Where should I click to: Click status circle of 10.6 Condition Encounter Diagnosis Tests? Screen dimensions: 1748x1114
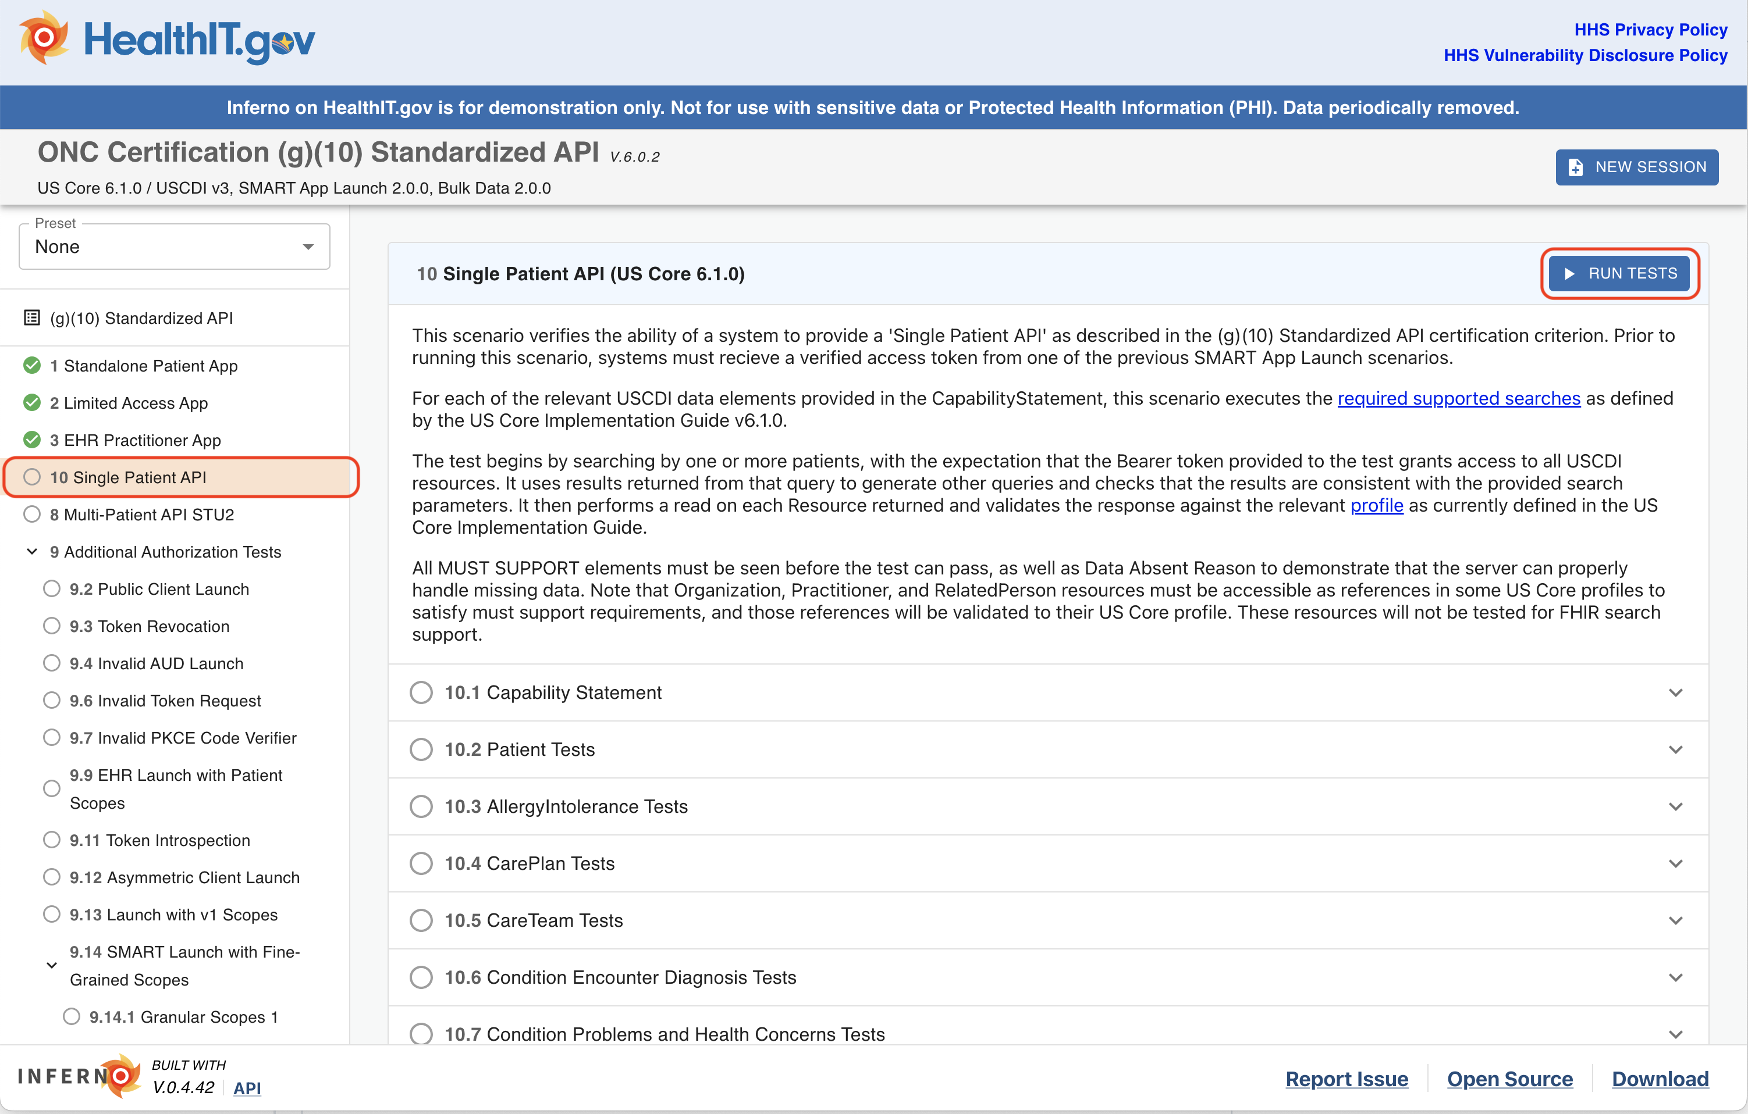(x=421, y=977)
